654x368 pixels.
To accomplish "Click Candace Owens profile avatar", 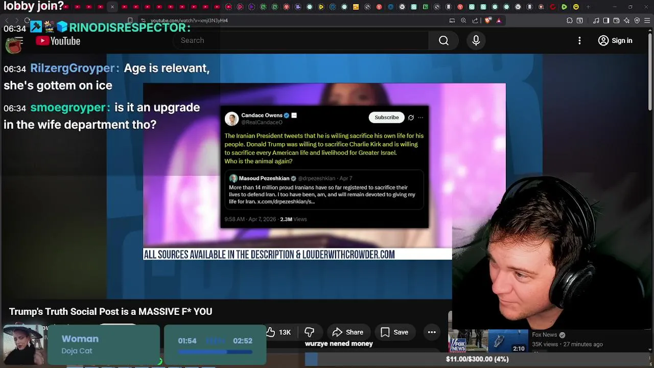I will (x=231, y=119).
